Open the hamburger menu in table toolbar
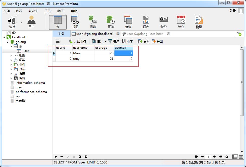246x167 pixels. 58,41
